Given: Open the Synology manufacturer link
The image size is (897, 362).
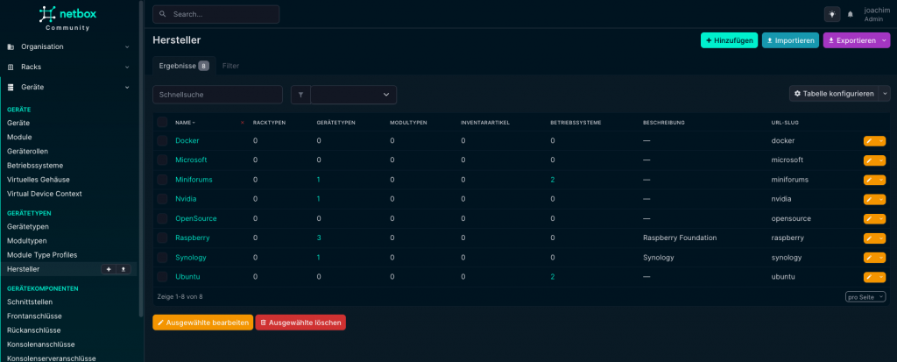Looking at the screenshot, I should (191, 258).
